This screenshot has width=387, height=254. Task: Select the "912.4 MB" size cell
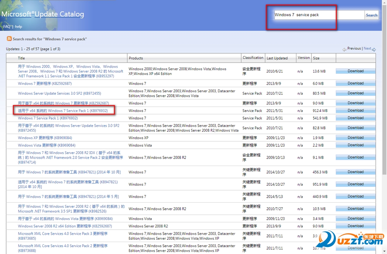(320, 111)
